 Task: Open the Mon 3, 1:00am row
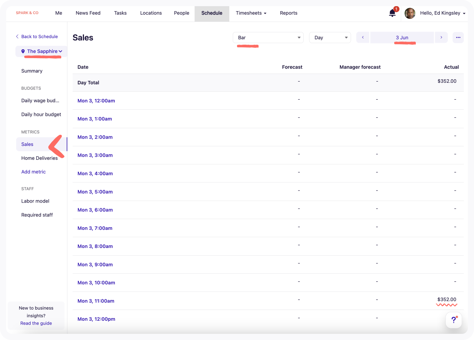268,119
